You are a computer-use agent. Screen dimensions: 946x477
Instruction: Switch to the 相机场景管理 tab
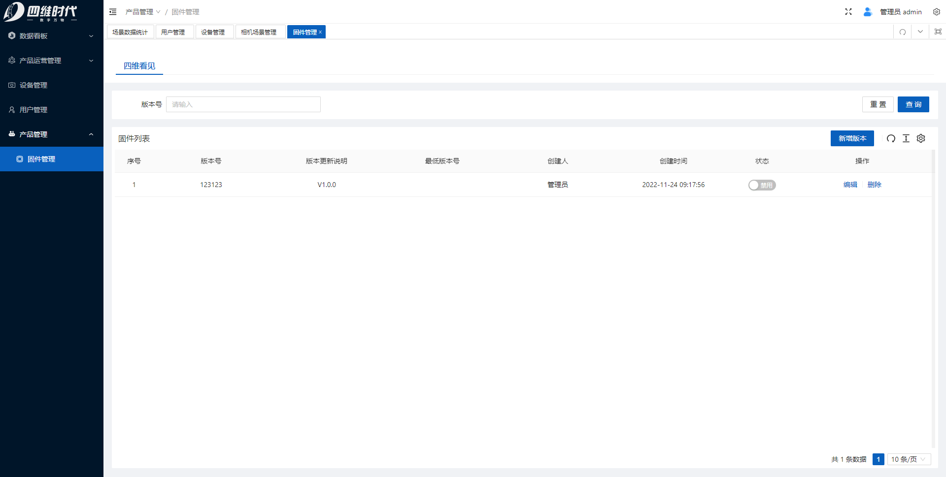(259, 32)
